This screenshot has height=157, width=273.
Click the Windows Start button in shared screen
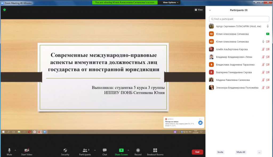[x=3, y=132]
